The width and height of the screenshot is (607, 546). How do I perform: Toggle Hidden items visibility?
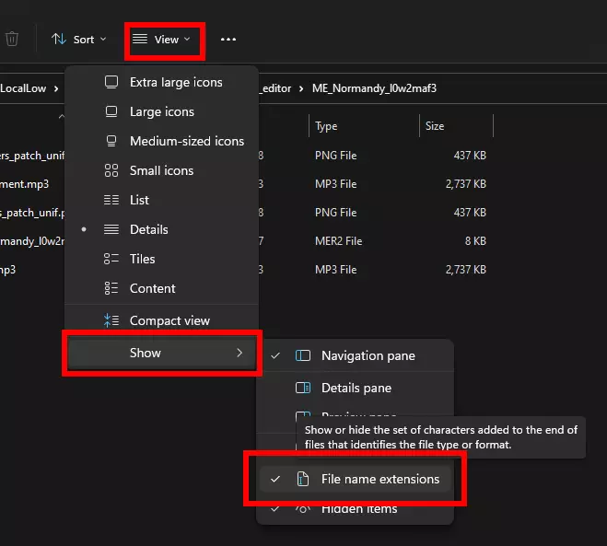[x=358, y=508]
